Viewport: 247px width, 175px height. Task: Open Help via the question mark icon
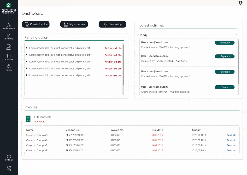click(x=9, y=168)
